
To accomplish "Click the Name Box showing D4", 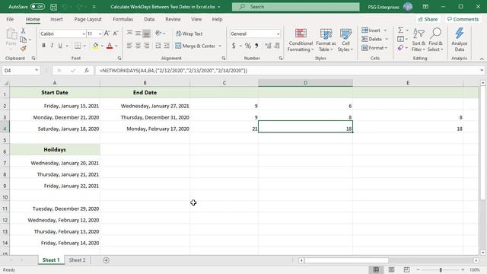I will (x=21, y=71).
